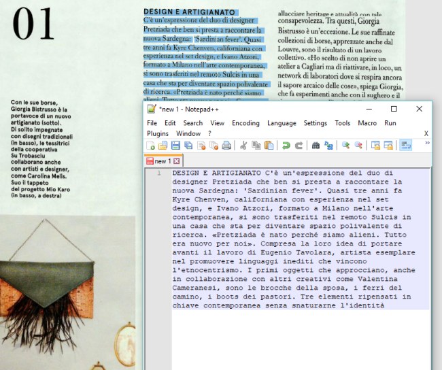Open the Language menu
The height and width of the screenshot is (370, 442).
coord(282,123)
